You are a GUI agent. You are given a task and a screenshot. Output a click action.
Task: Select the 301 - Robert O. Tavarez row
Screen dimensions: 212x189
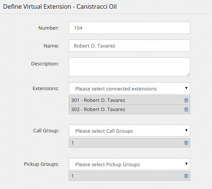click(x=129, y=100)
